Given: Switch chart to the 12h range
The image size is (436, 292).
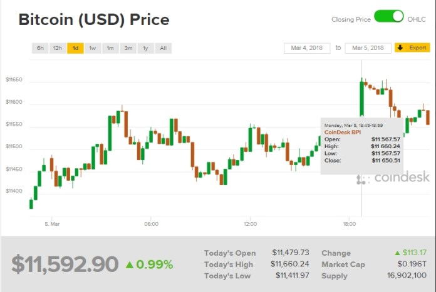Looking at the screenshot, I should (58, 48).
